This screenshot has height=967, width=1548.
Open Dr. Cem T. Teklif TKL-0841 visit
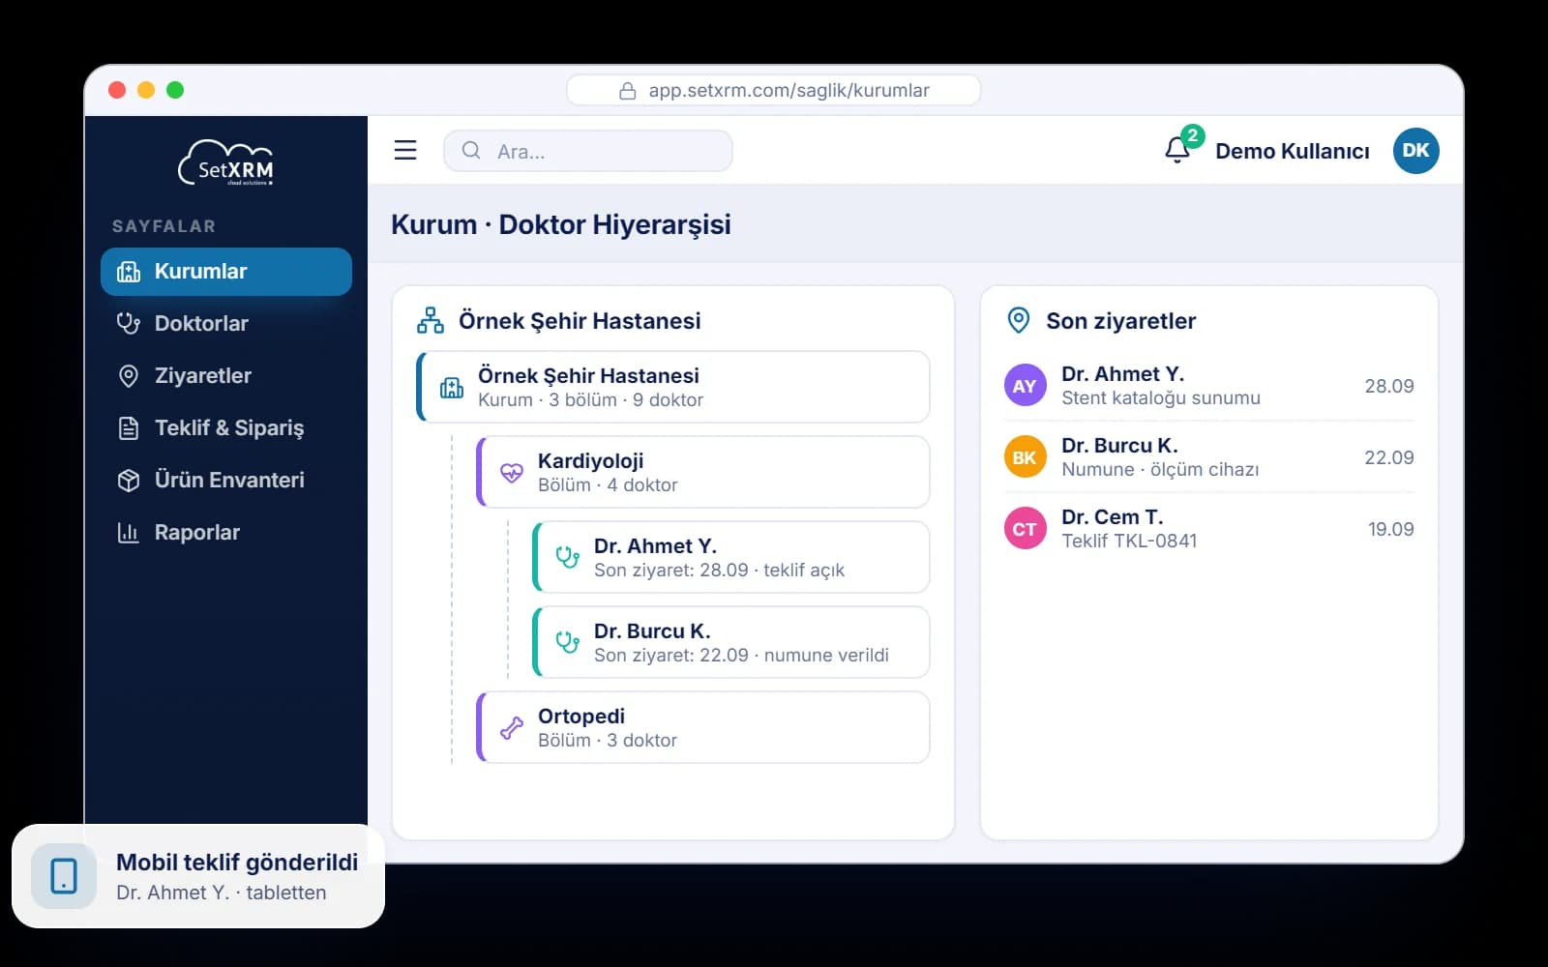pyautogui.click(x=1208, y=529)
